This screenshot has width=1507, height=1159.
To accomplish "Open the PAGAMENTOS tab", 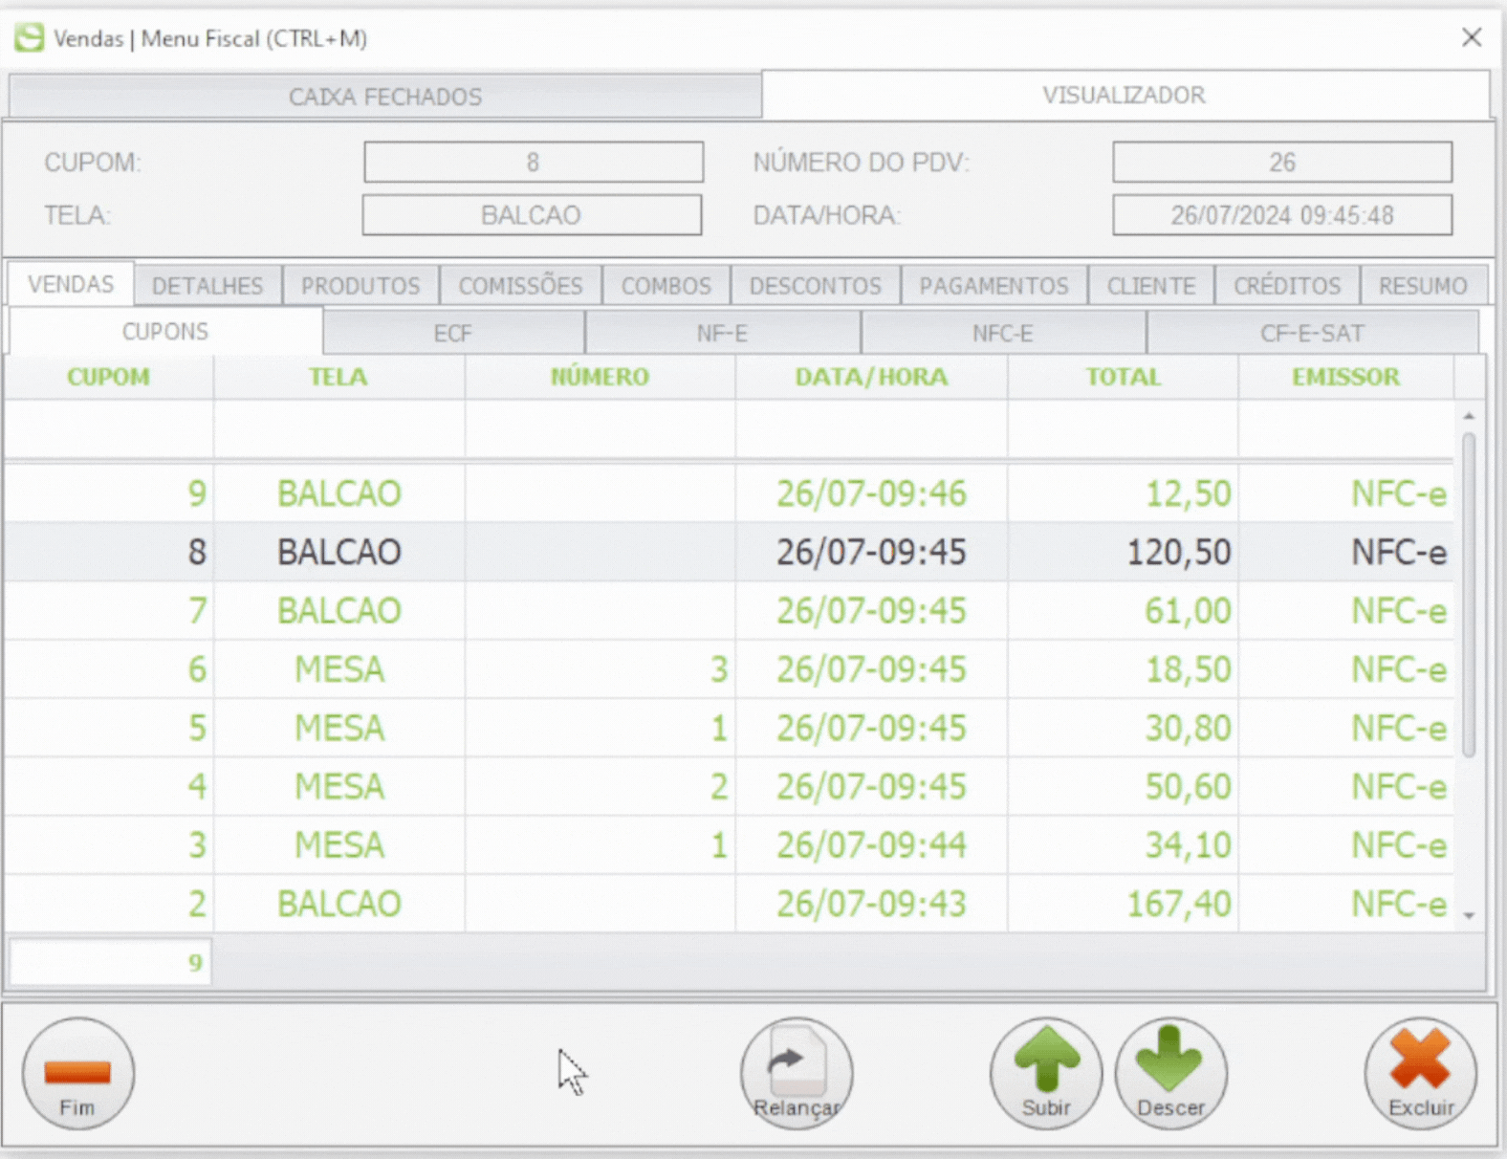I will tap(994, 286).
